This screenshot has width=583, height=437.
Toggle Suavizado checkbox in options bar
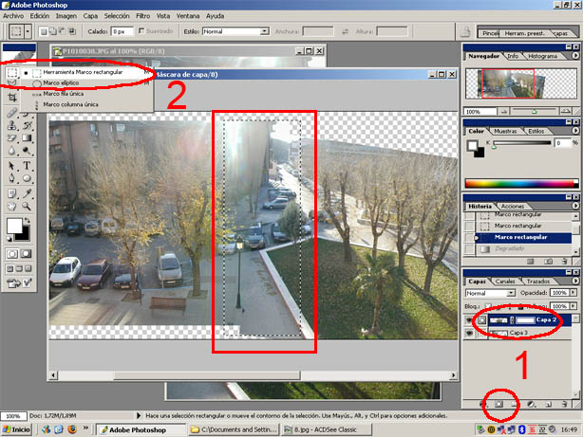tap(141, 31)
